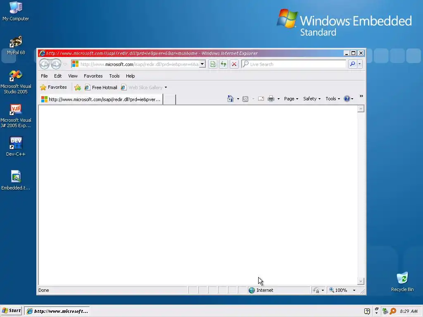The width and height of the screenshot is (423, 317).
Task: Click the scrollbar down arrow
Action: click(361, 282)
